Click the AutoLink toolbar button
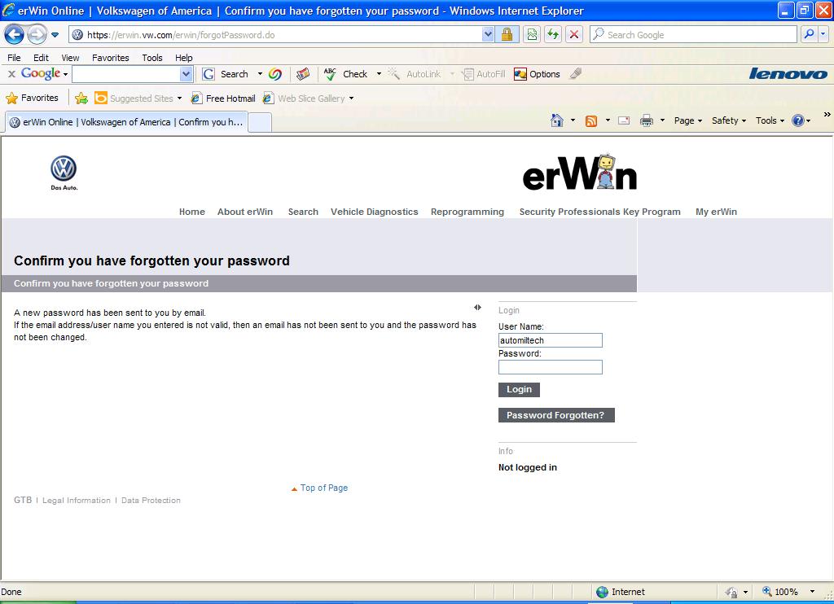Image resolution: width=834 pixels, height=604 pixels. point(415,74)
